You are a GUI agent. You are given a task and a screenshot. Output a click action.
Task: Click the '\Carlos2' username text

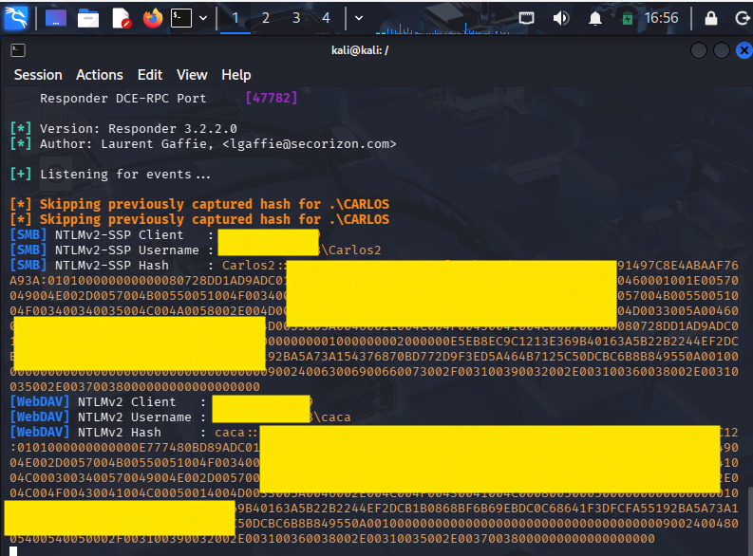coord(350,250)
